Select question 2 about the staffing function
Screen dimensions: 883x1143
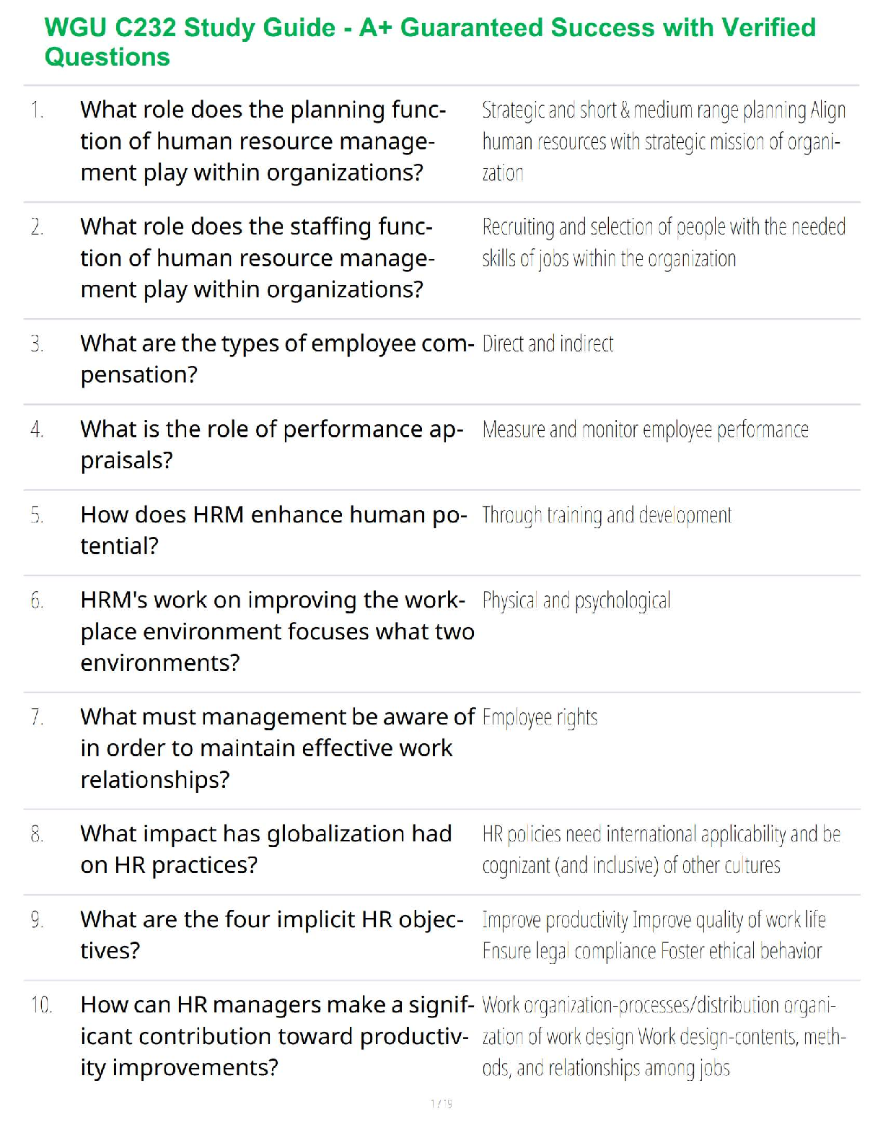coord(258,258)
